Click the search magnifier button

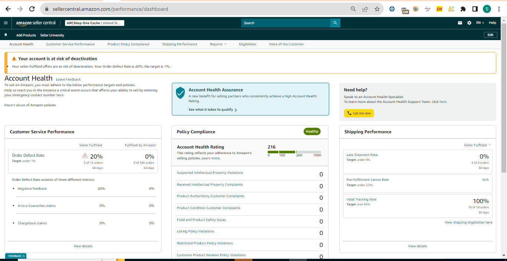tap(335, 23)
